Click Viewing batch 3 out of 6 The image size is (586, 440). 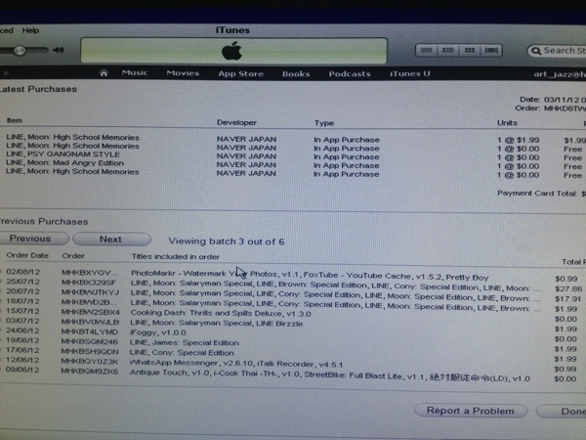click(227, 242)
